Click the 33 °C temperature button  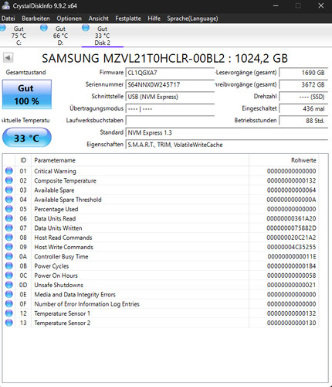pos(27,138)
